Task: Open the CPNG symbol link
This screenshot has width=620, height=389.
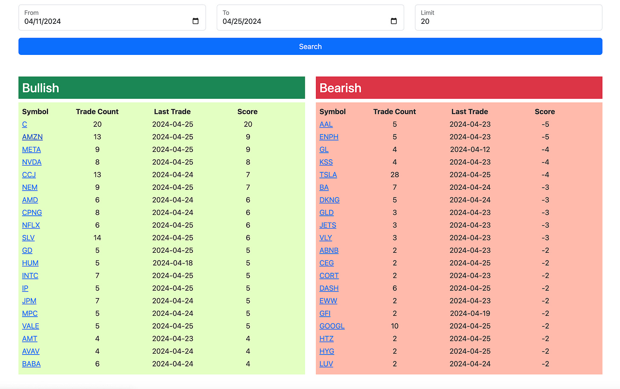Action: (32, 212)
